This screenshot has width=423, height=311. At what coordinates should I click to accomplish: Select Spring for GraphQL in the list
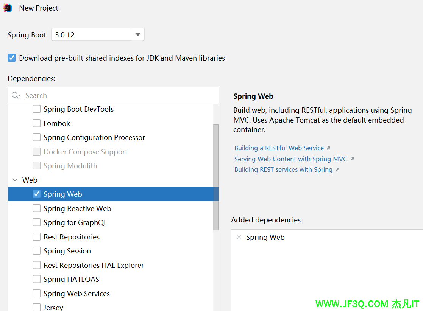point(75,222)
